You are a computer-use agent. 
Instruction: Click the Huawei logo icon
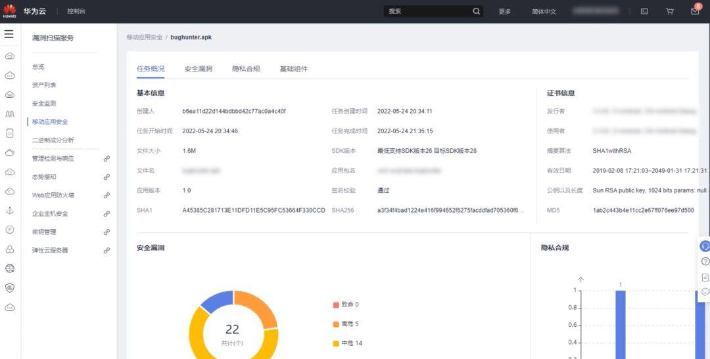[x=9, y=11]
